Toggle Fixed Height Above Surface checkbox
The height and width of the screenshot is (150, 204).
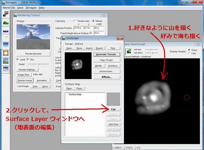(91, 33)
